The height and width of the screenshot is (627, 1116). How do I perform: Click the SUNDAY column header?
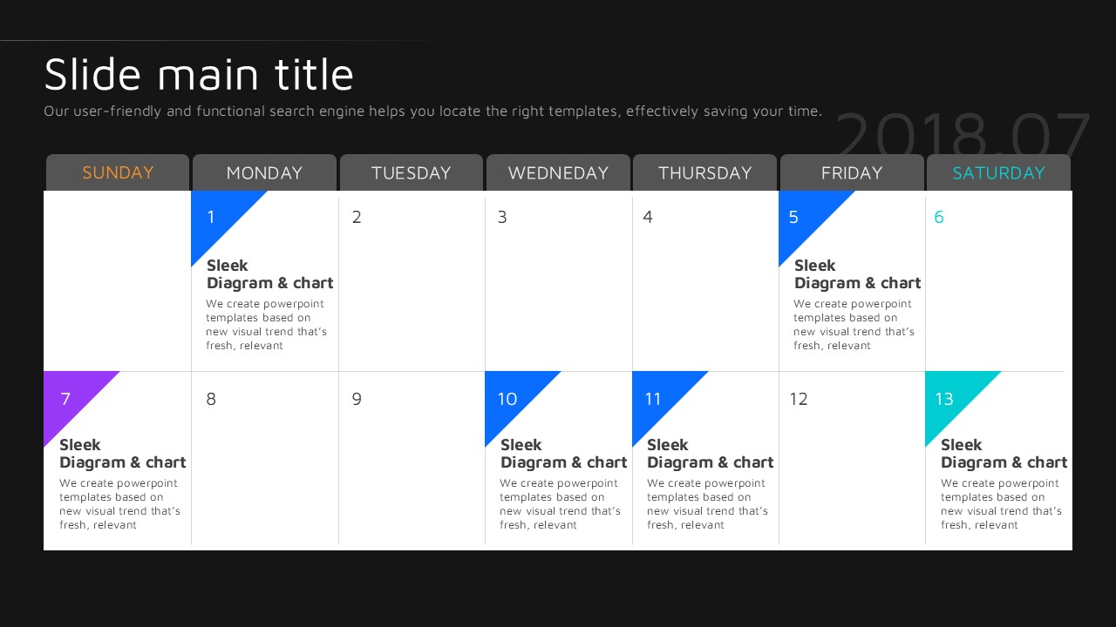click(x=118, y=172)
